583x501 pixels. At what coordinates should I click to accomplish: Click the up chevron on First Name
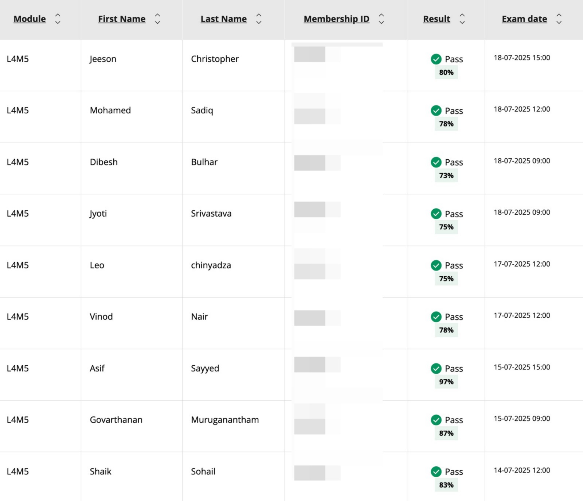point(157,14)
